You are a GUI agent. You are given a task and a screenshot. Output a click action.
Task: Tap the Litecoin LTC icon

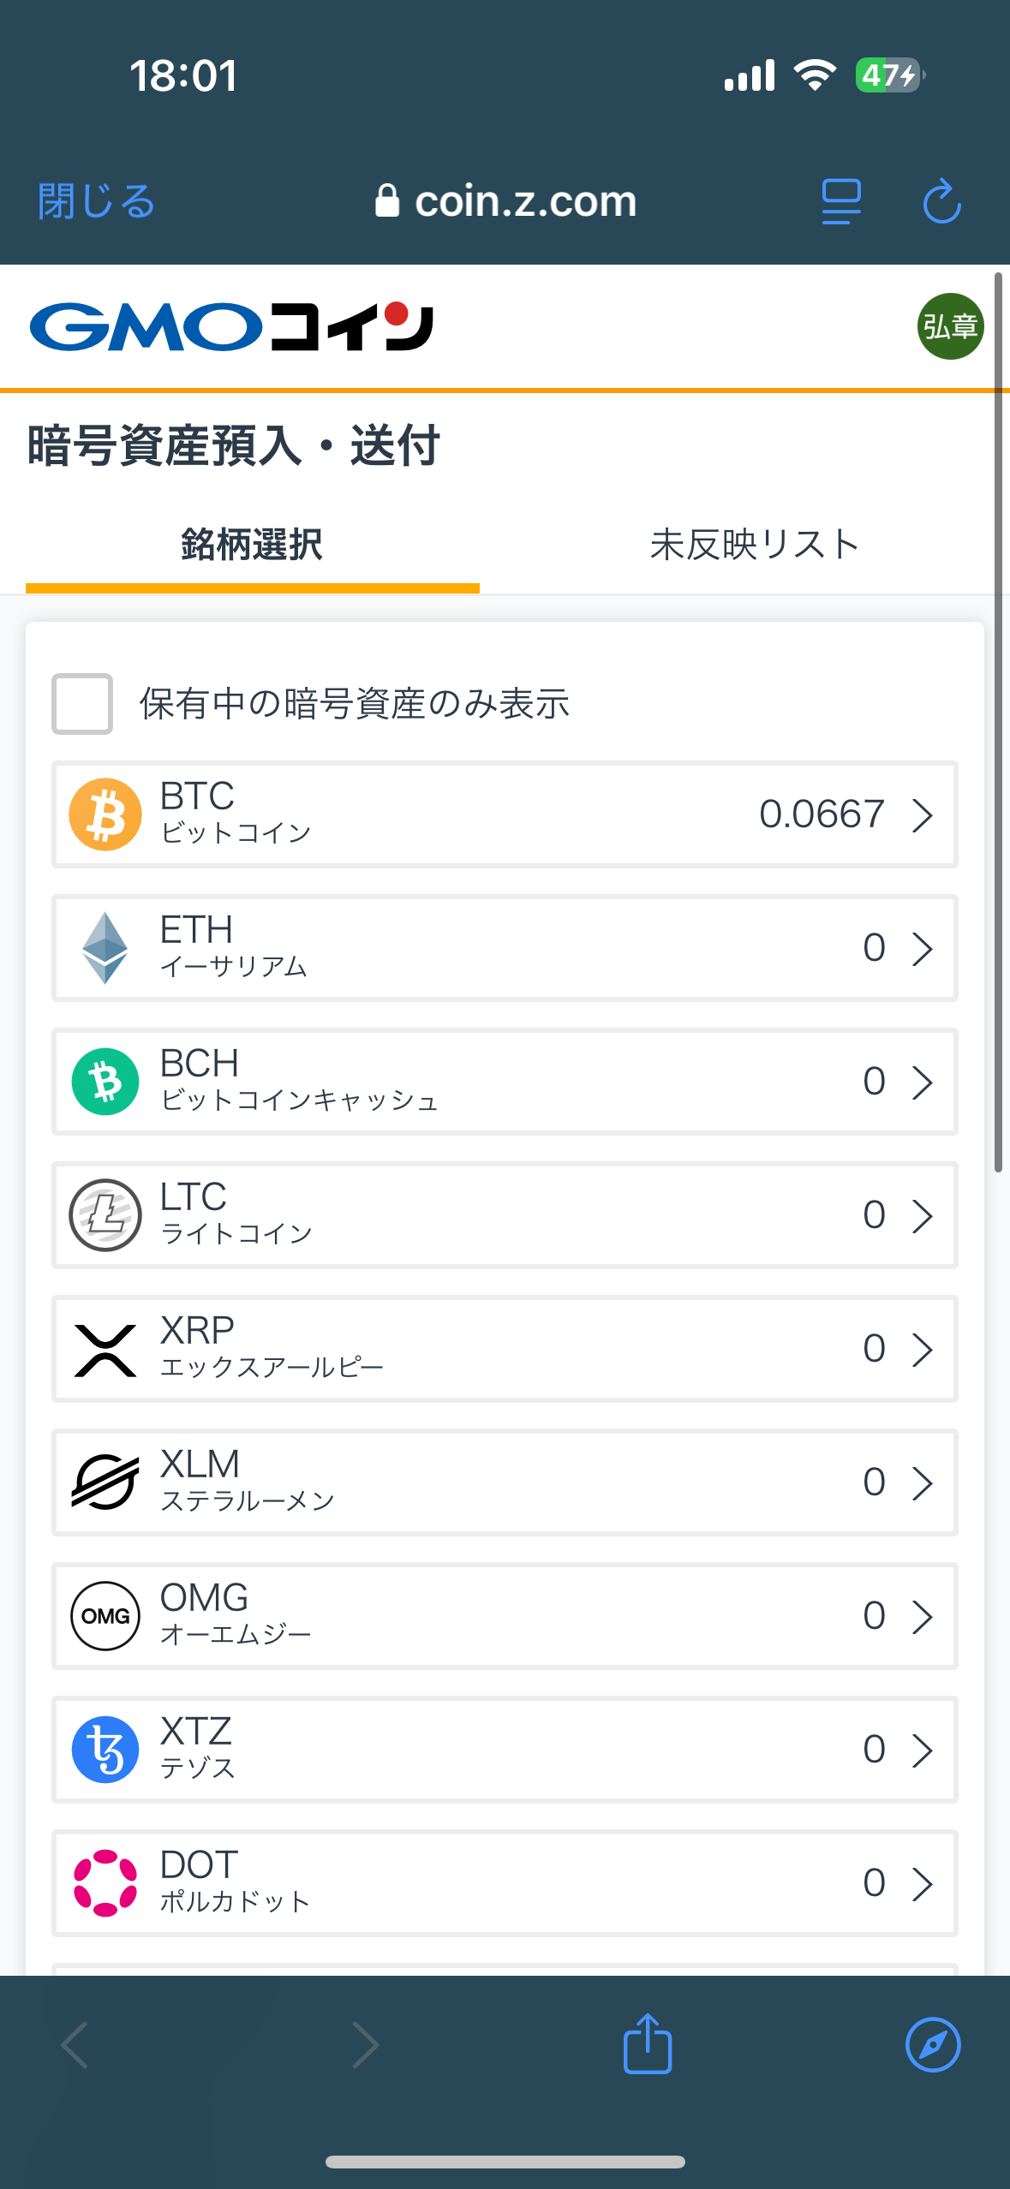pyautogui.click(x=105, y=1215)
